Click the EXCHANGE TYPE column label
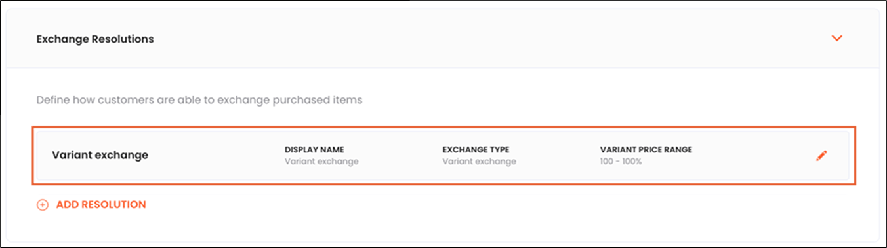The height and width of the screenshot is (248, 887). (x=476, y=150)
